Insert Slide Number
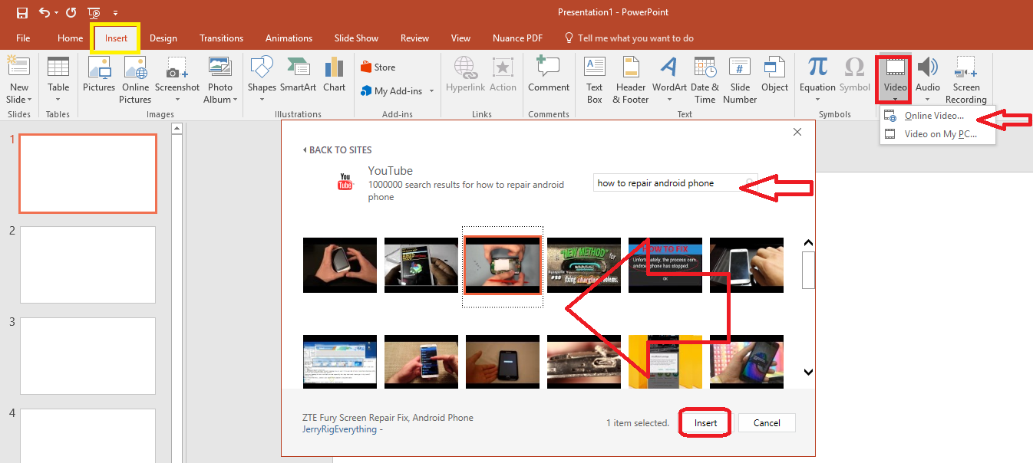This screenshot has height=463, width=1033. (x=740, y=80)
